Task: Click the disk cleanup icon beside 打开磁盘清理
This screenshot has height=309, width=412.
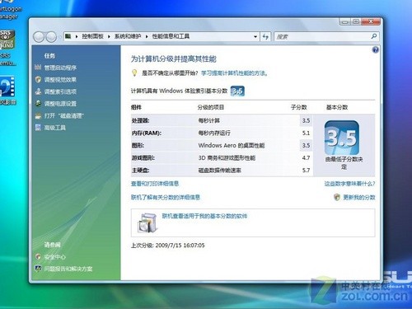Action: [38, 115]
